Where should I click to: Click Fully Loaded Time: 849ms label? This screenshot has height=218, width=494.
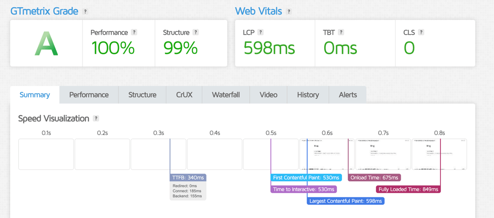pos(408,190)
